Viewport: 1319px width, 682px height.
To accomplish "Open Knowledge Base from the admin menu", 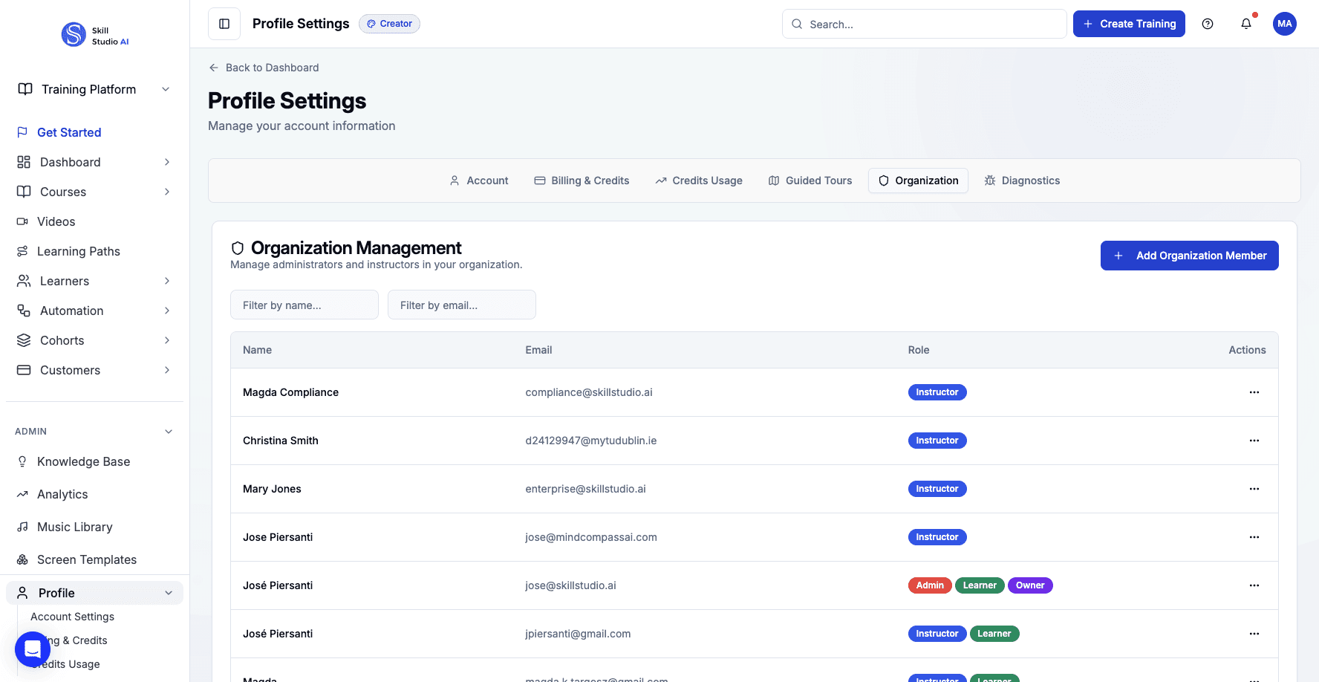I will (x=83, y=461).
